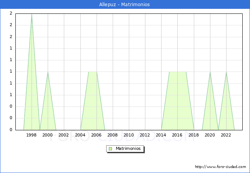Click the 2010 x-axis label
The width and height of the screenshot is (250, 173).
point(129,135)
